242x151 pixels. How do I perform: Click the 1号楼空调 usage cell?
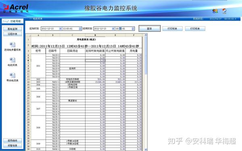point(73,87)
